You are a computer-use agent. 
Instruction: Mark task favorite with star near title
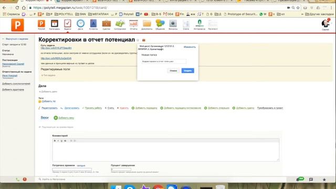coord(138,40)
